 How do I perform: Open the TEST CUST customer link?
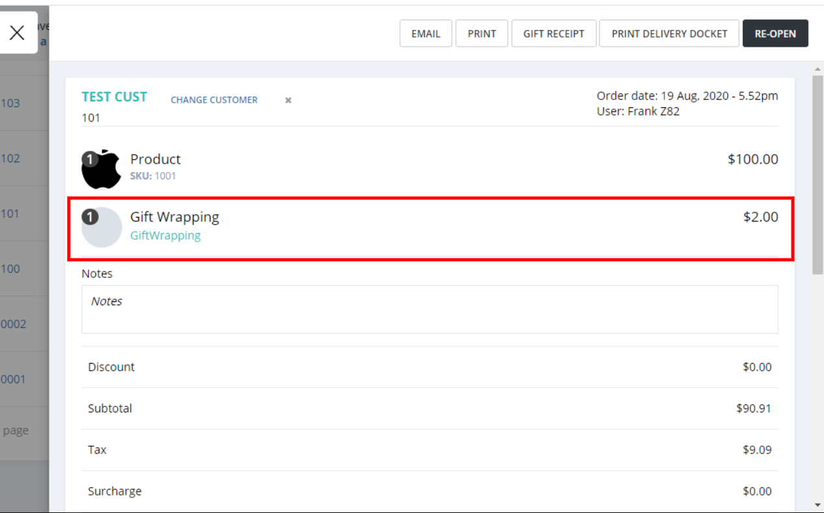[114, 97]
